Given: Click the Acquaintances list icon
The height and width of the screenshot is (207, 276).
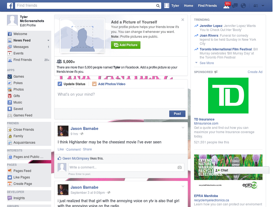Looking at the screenshot, I should point(10,143).
